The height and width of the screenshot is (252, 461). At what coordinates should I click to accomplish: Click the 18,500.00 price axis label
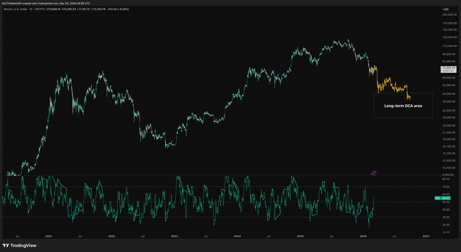449,139
